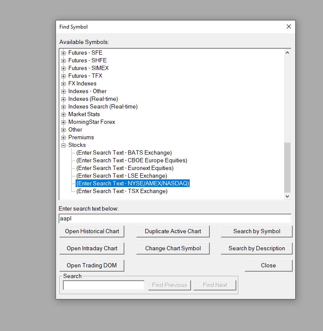Click the Find Next button
Screen dimensions: 323x331
[215, 285]
